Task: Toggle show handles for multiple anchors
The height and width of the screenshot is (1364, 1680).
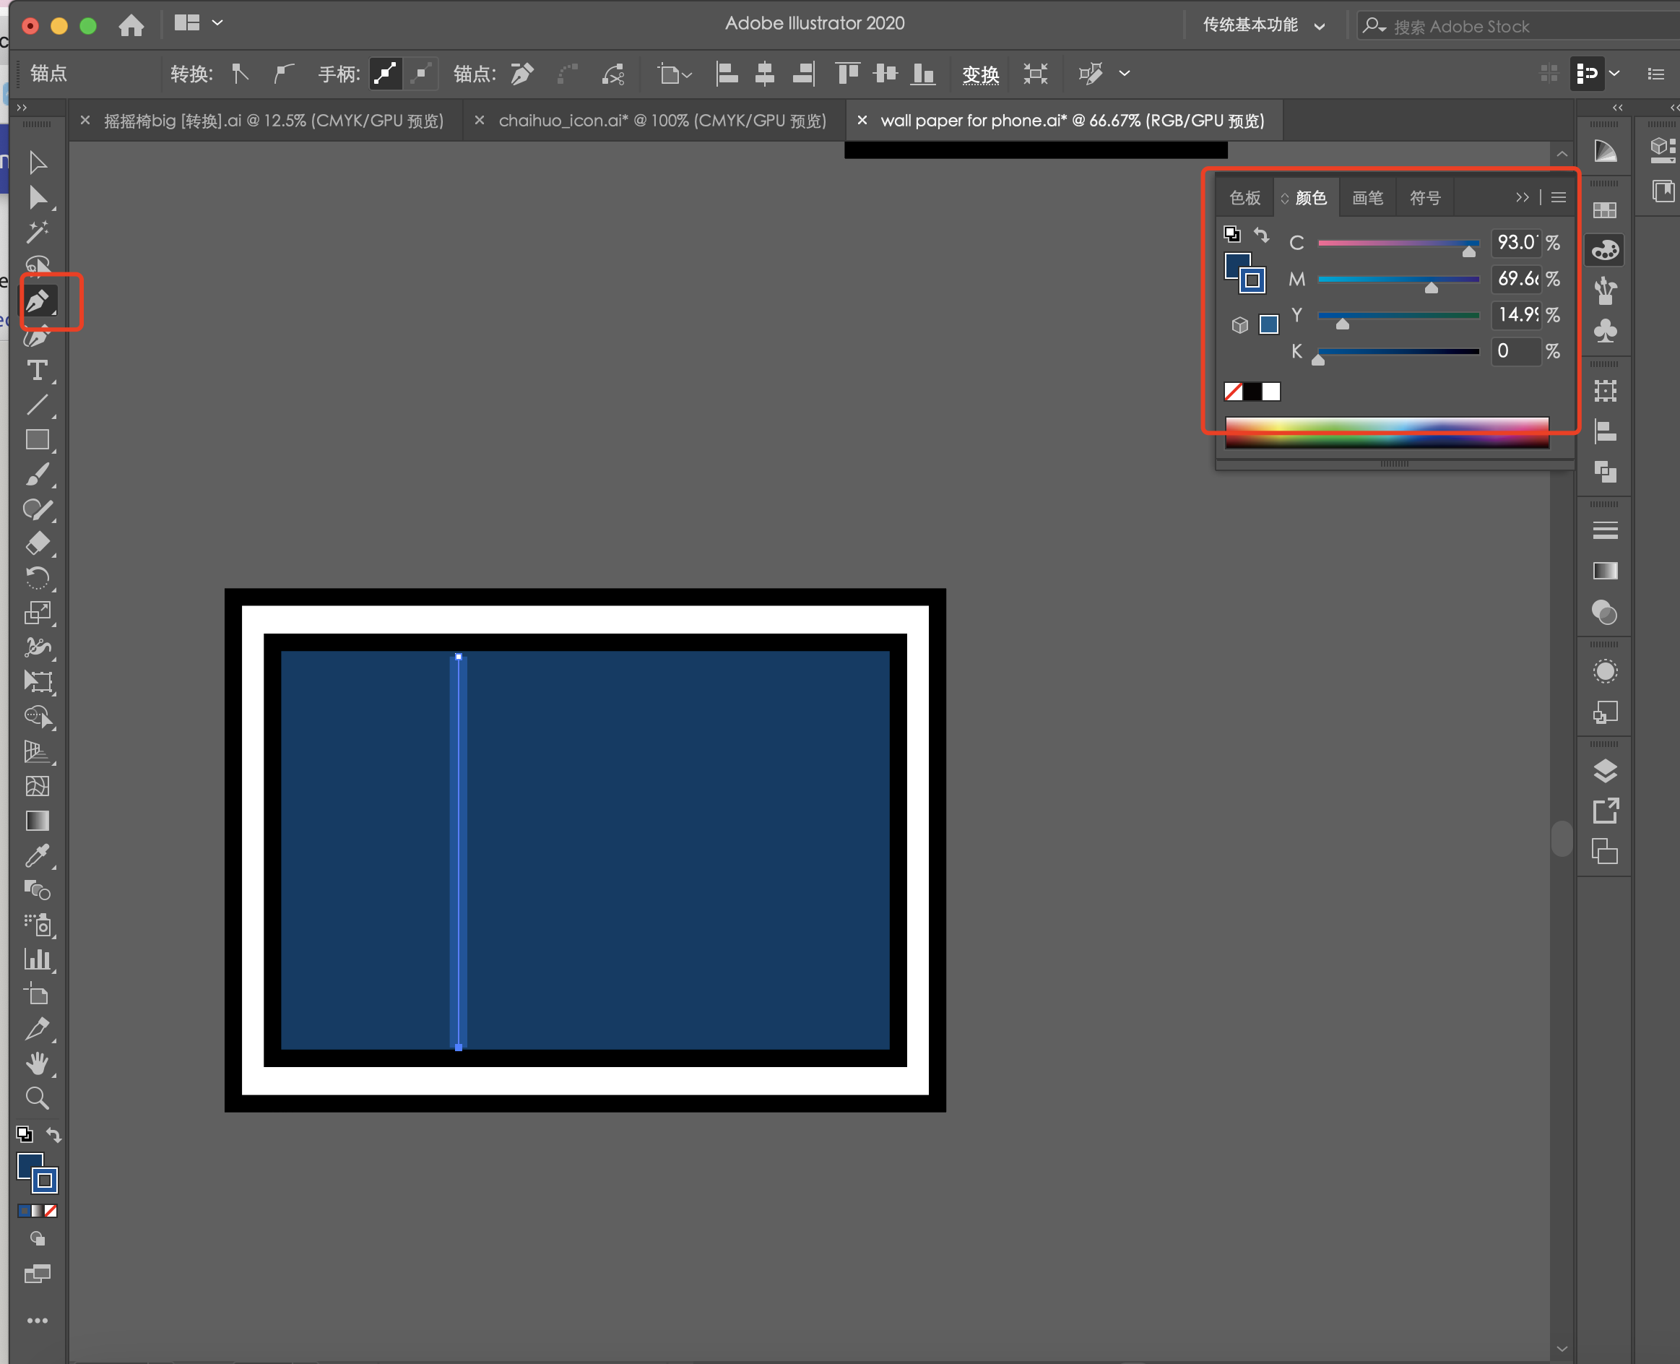Action: pos(386,74)
